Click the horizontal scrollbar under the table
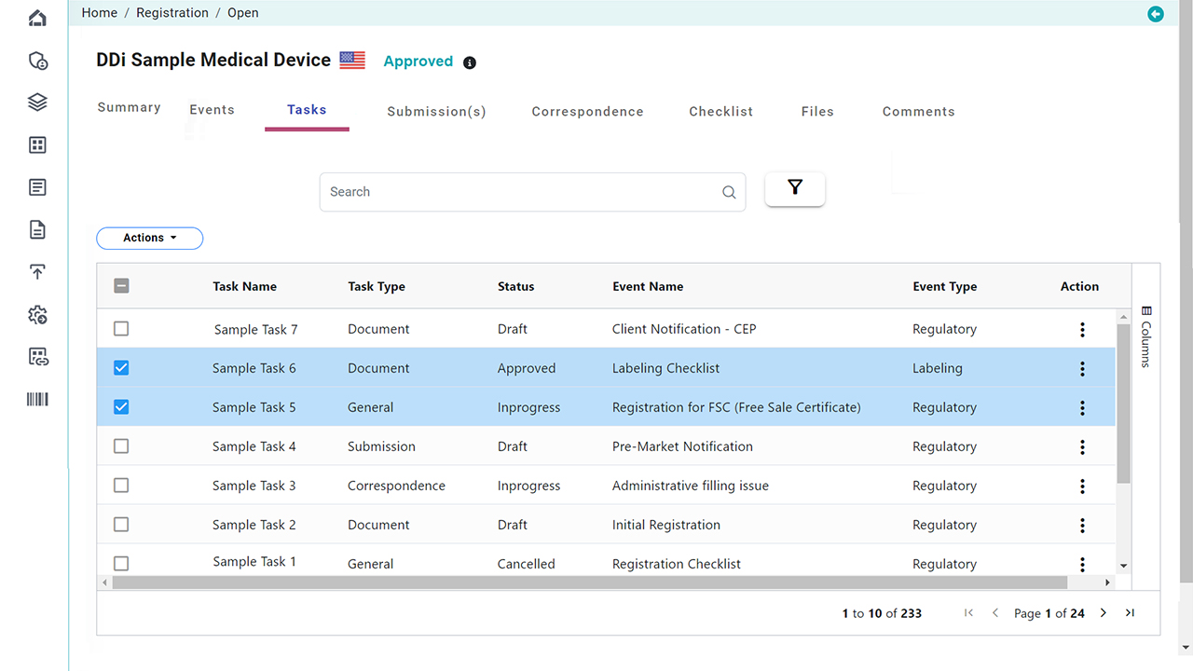The height and width of the screenshot is (671, 1193). (x=589, y=582)
